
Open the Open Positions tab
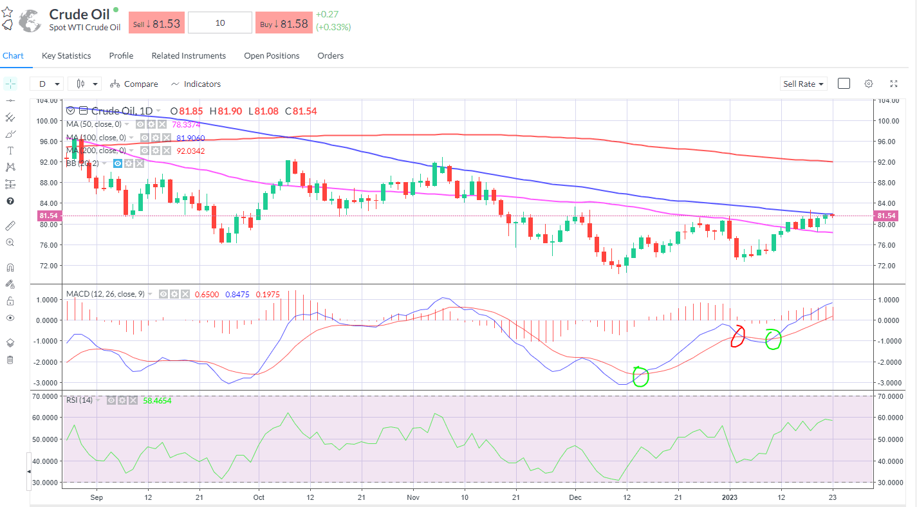coord(272,56)
